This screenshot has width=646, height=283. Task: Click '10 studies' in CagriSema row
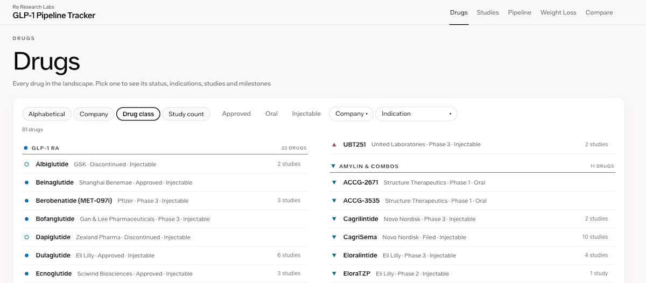click(595, 237)
